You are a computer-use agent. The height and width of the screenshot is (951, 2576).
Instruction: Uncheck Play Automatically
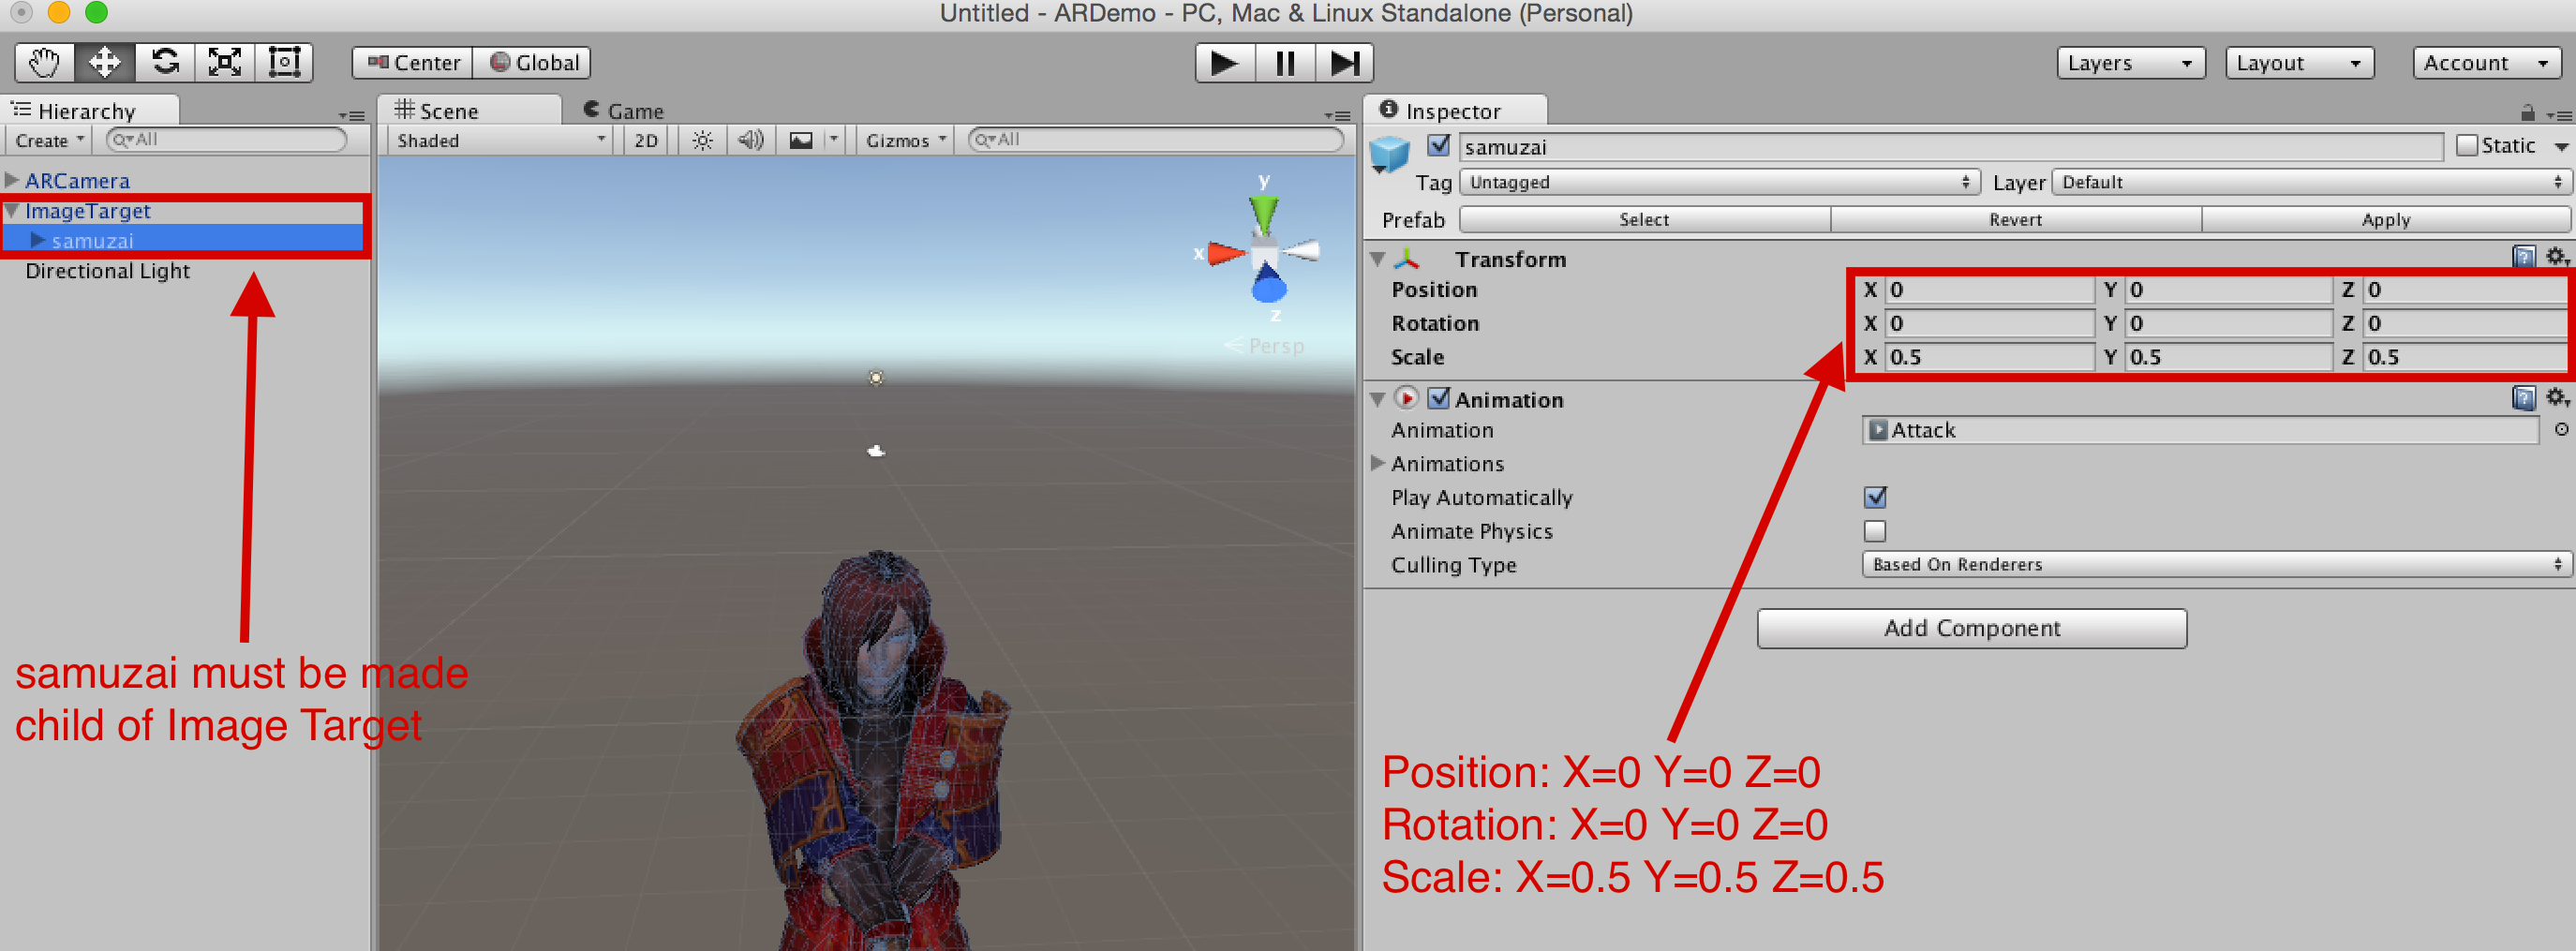(1875, 497)
